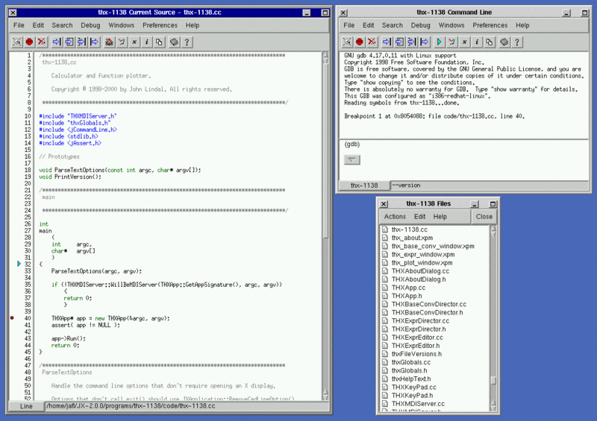The height and width of the screenshot is (421, 597).
Task: Click the arrow-to-bar icon in Command Line toolbar
Action: tap(387, 42)
